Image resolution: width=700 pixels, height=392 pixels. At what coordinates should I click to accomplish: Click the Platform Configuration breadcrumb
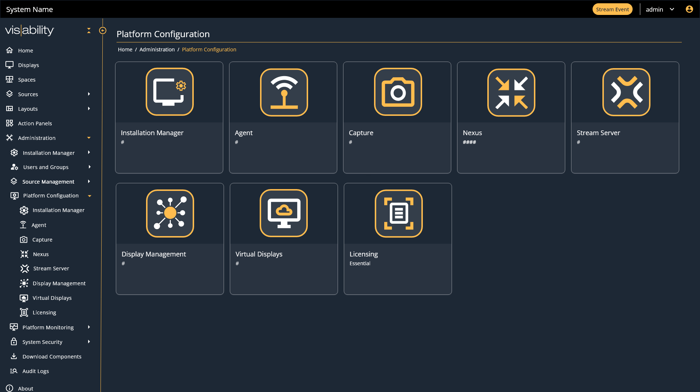pyautogui.click(x=209, y=50)
